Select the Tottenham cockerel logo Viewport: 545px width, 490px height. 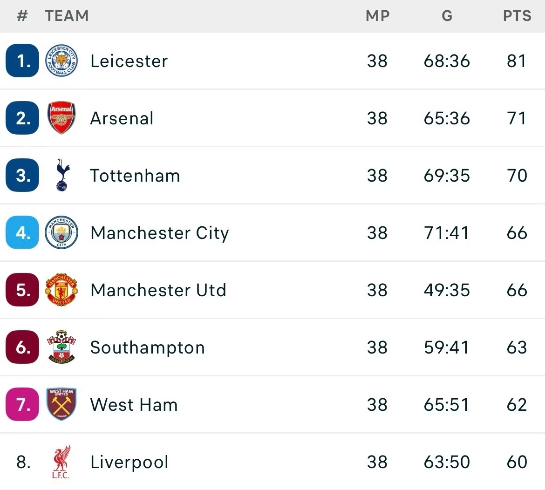(x=62, y=175)
